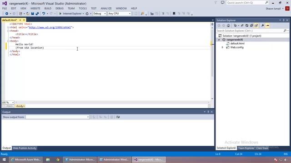
Task: Click the Windows Start button
Action: [4, 160]
